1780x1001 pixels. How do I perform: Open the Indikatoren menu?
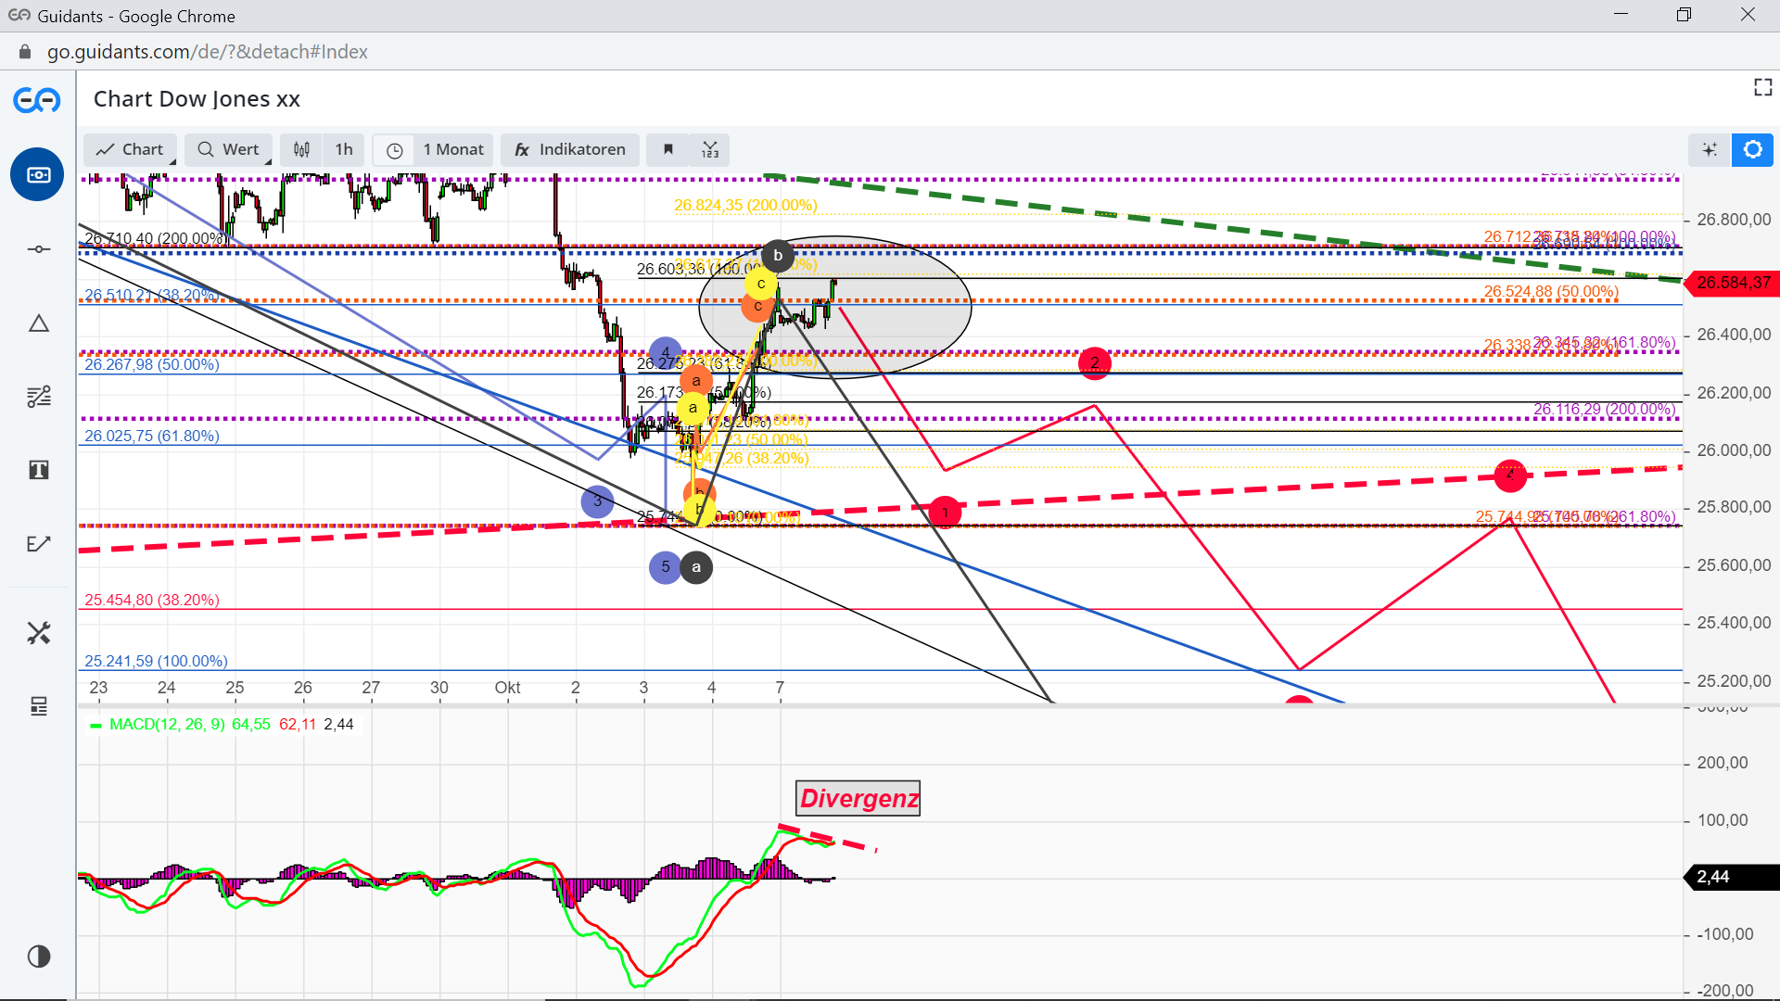click(570, 149)
